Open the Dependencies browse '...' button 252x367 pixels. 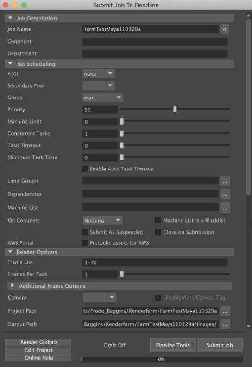pos(225,194)
